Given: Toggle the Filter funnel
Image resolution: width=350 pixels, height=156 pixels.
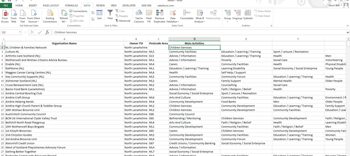Looking at the screenshot, I should (110, 15).
